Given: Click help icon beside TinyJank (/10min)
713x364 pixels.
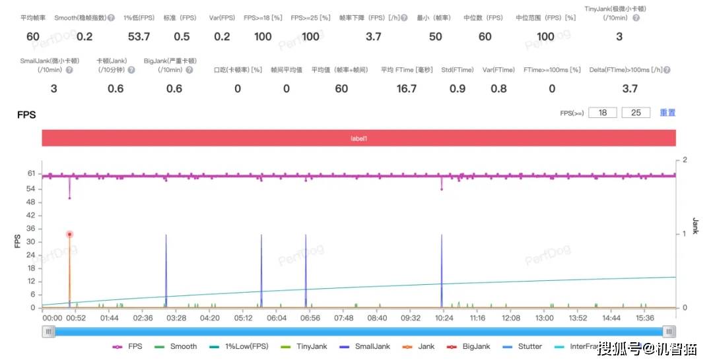Looking at the screenshot, I should (636, 18).
